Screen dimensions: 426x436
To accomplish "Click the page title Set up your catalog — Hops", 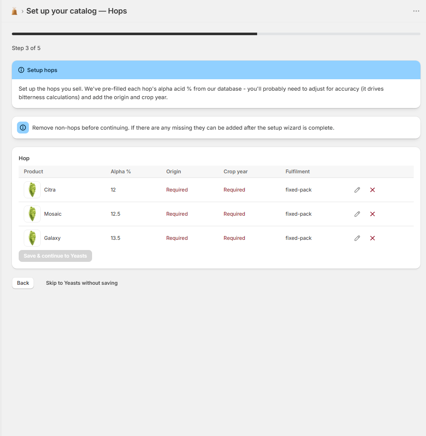I will point(76,11).
